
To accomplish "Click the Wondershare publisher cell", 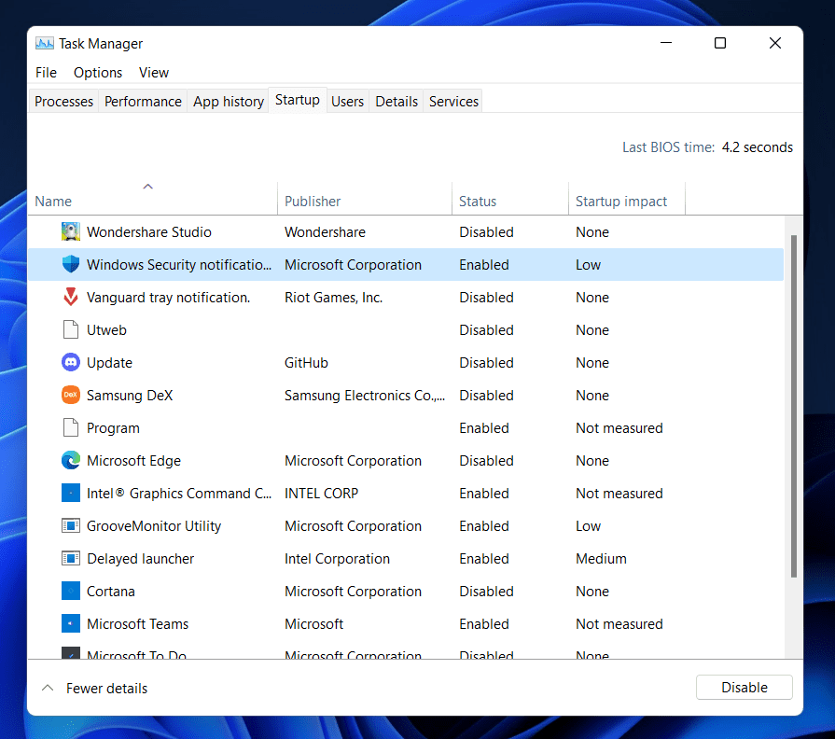I will coord(325,231).
